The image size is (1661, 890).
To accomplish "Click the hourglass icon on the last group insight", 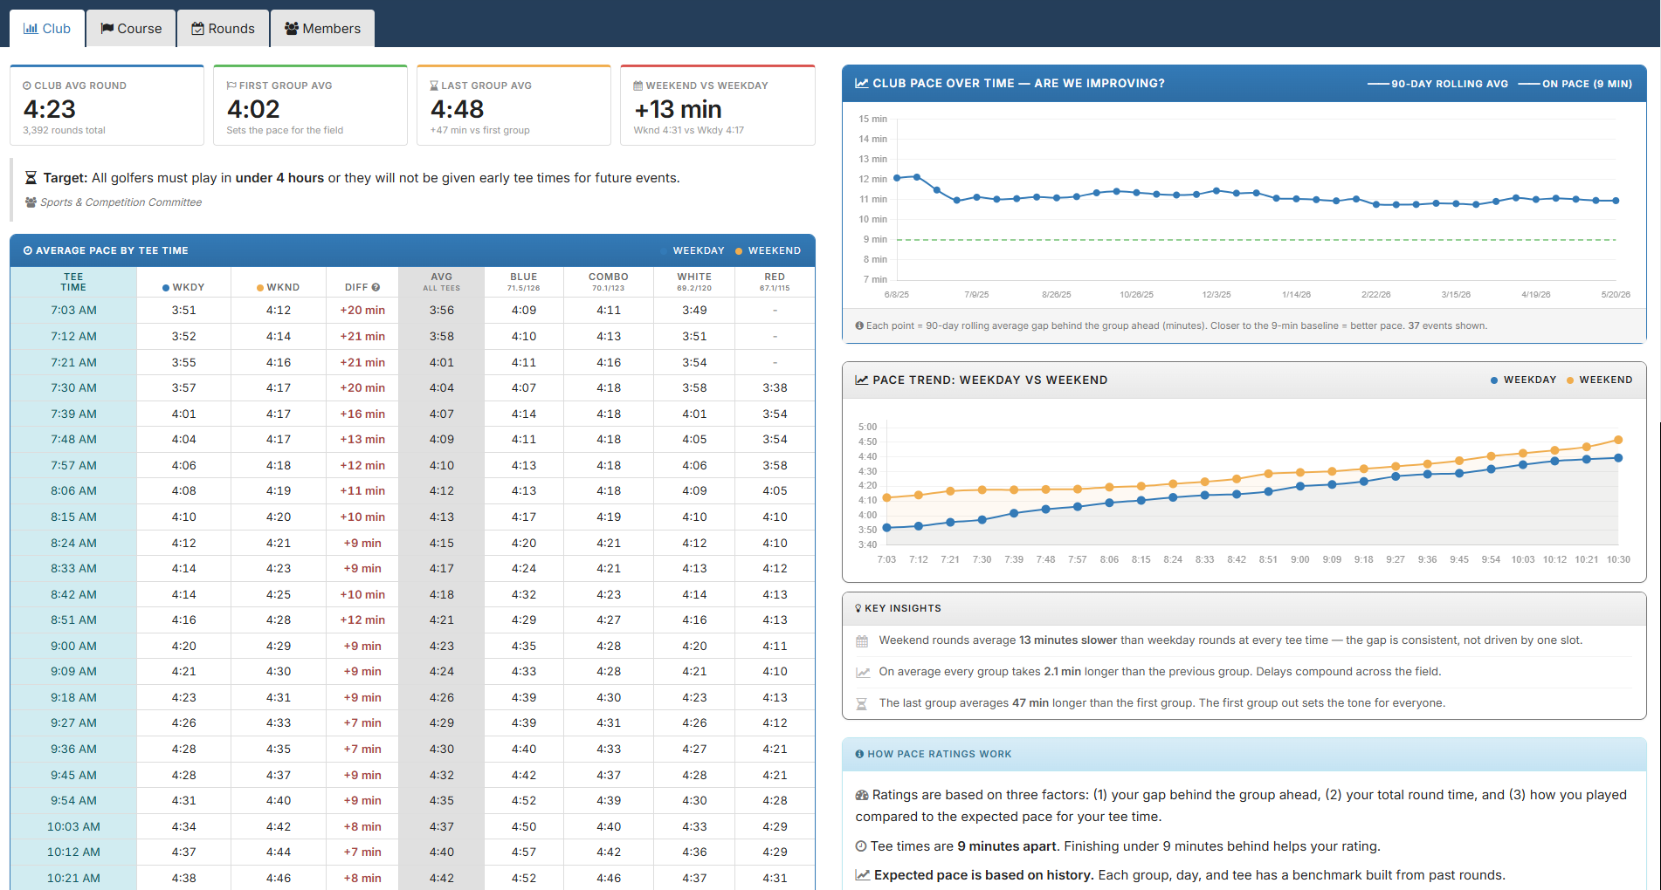I will tap(862, 703).
